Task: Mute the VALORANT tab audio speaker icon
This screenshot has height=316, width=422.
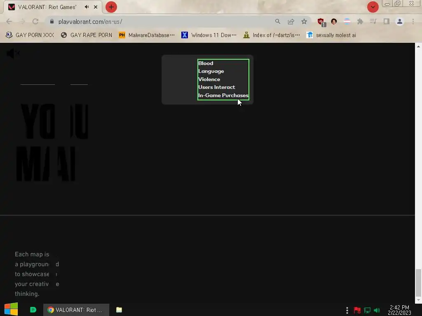Action: point(87,7)
